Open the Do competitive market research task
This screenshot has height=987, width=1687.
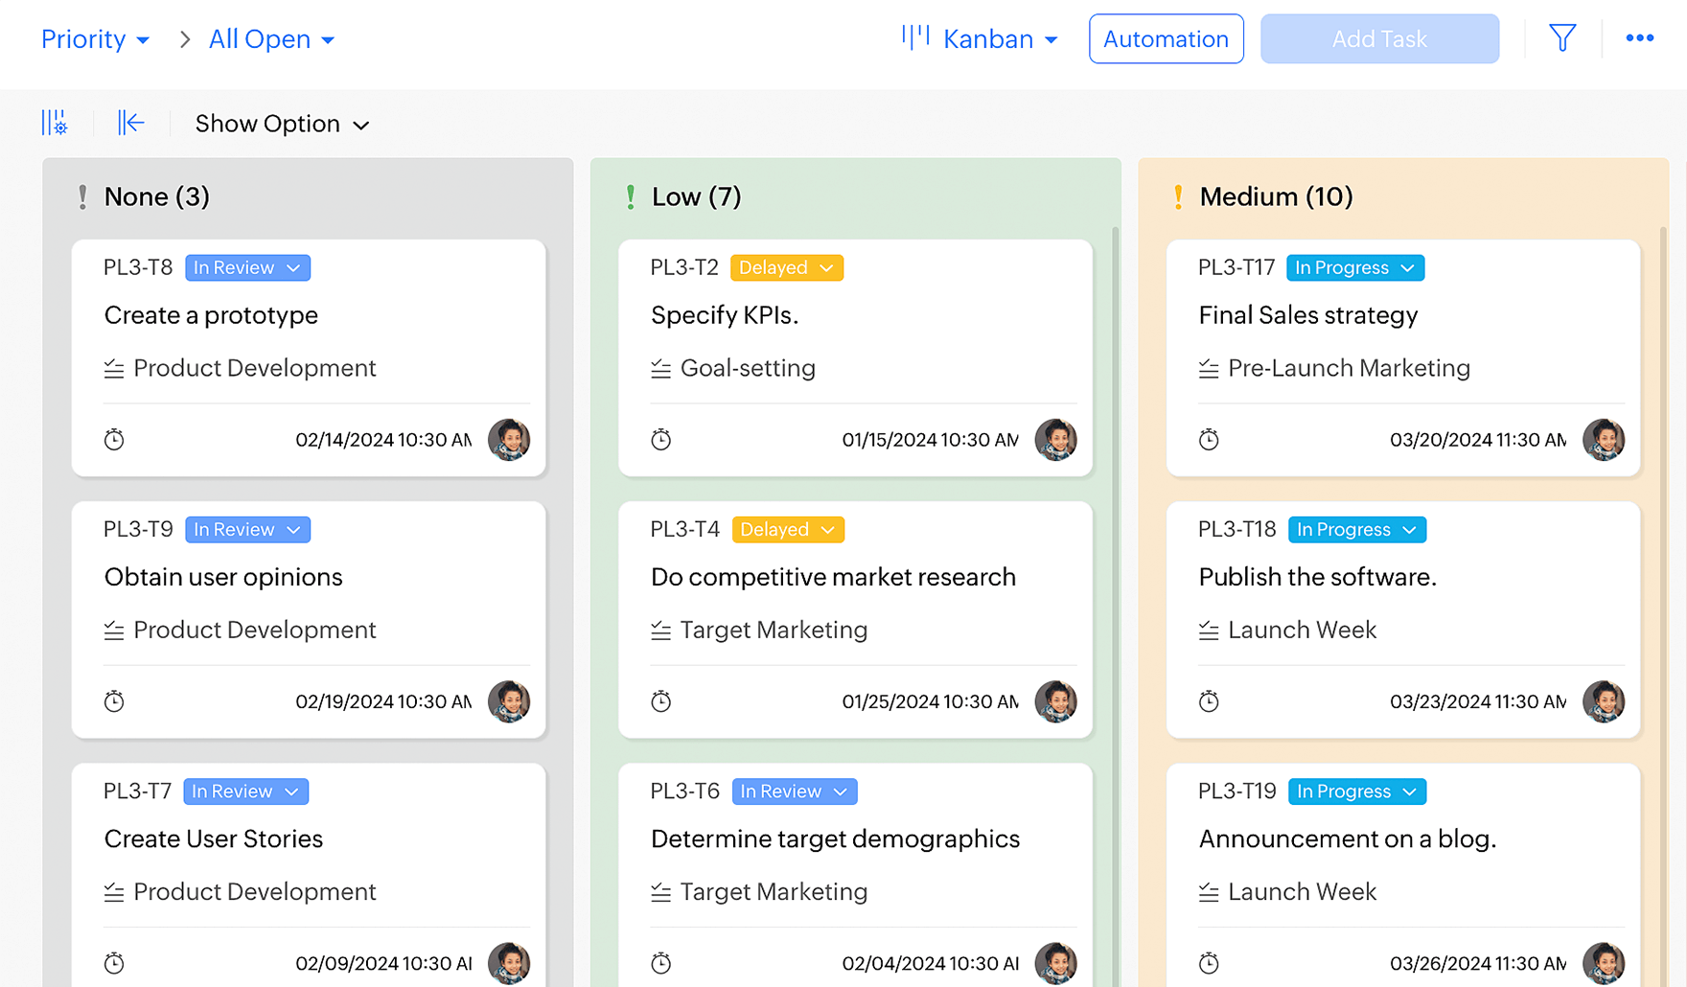pyautogui.click(x=833, y=577)
